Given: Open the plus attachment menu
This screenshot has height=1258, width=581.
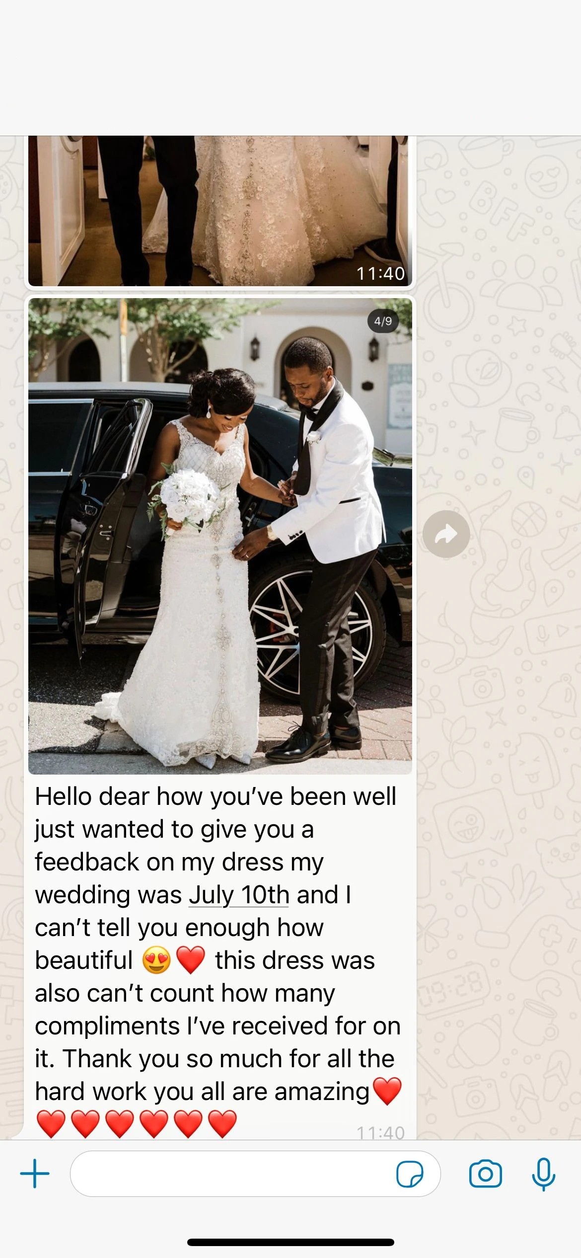Looking at the screenshot, I should 35,1174.
